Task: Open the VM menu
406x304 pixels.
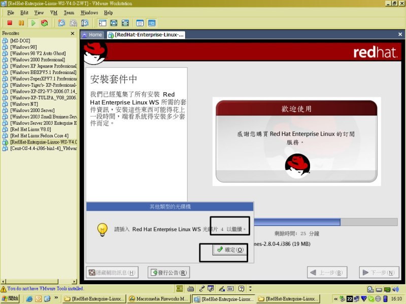Action: coord(54,13)
